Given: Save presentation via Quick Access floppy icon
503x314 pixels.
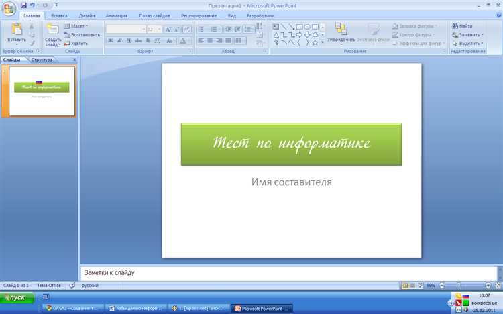Looking at the screenshot, I should [23, 5].
